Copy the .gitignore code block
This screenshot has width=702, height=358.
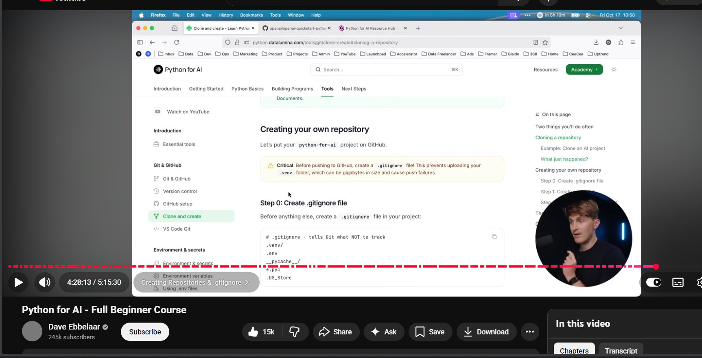click(494, 237)
